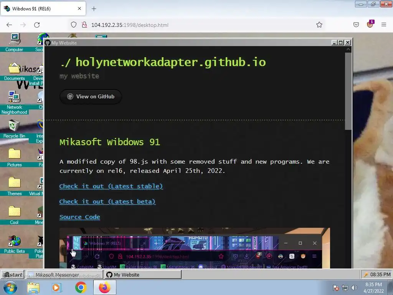The width and height of the screenshot is (393, 295).
Task: Select the Wibdows 91 (REL6) browser tab
Action: click(x=43, y=9)
